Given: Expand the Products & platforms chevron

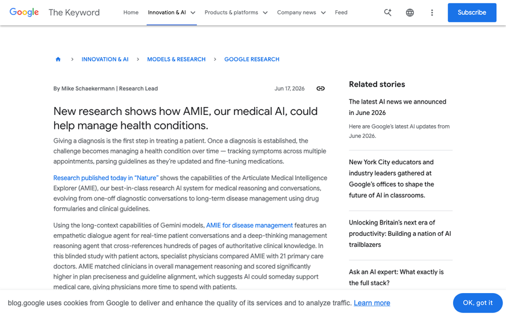Looking at the screenshot, I should [x=265, y=13].
